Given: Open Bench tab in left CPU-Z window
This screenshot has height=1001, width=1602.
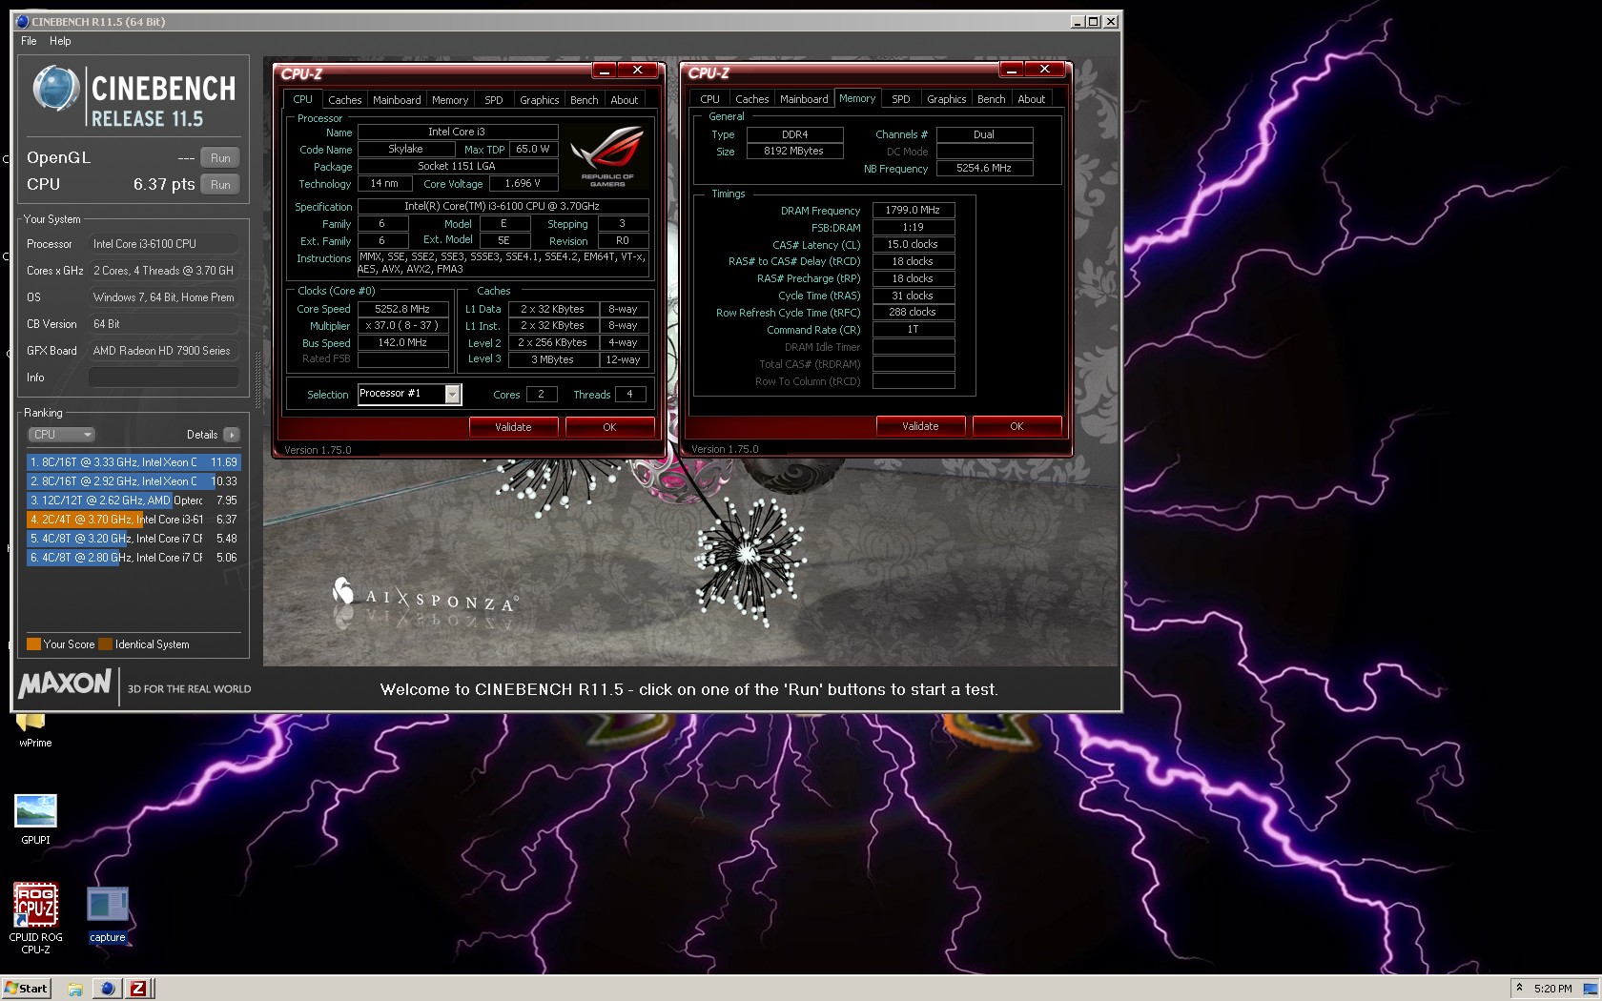Looking at the screenshot, I should tap(584, 100).
